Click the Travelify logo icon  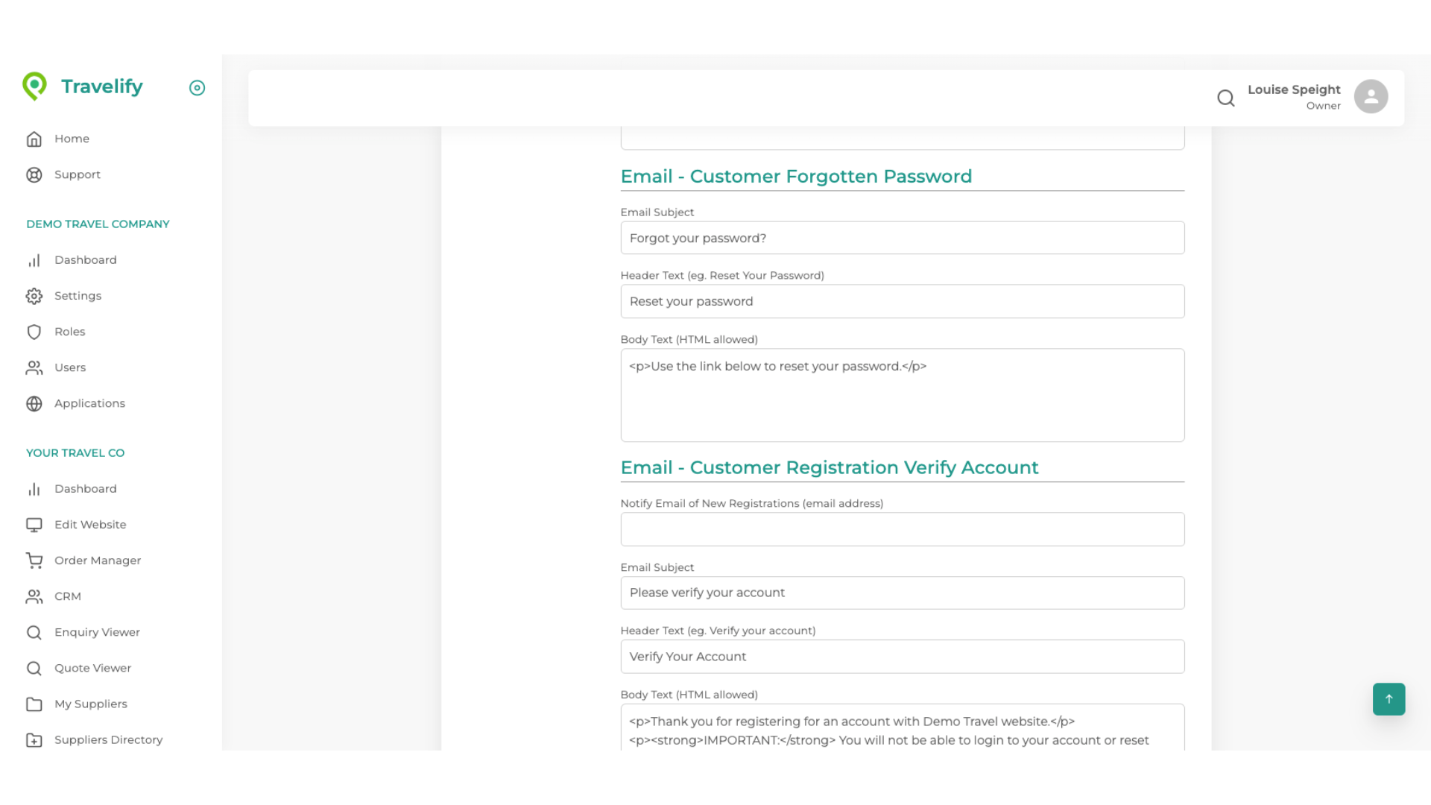[x=34, y=86]
